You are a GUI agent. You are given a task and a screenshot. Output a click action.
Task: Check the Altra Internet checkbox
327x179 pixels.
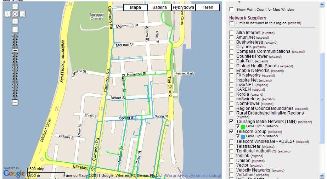pos(231,33)
